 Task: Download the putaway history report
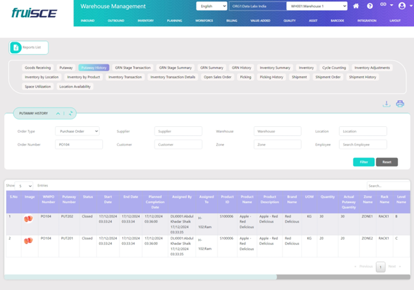386,104
